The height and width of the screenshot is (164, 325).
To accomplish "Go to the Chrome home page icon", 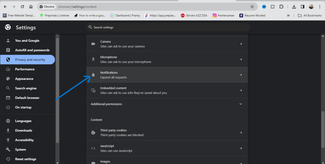I will (31, 7).
